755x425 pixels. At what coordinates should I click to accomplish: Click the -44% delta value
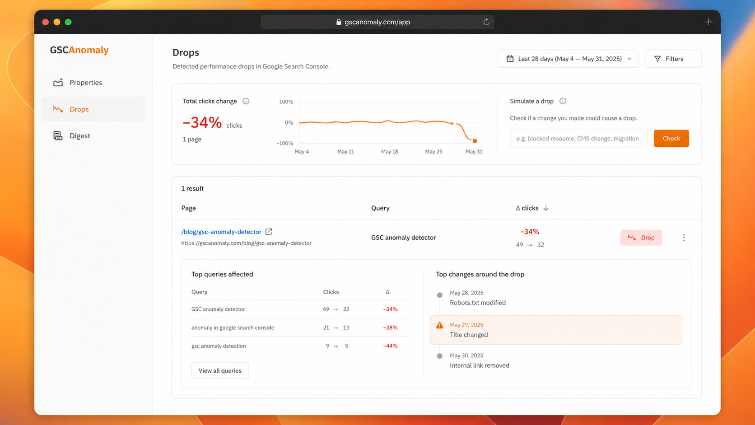click(390, 346)
